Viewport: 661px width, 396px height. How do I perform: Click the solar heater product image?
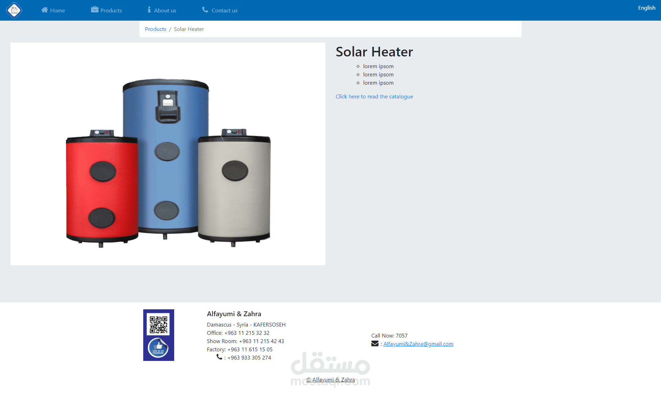click(x=168, y=154)
